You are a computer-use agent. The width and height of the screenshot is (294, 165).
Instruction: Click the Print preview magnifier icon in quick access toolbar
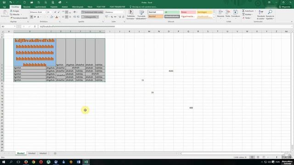53,2
